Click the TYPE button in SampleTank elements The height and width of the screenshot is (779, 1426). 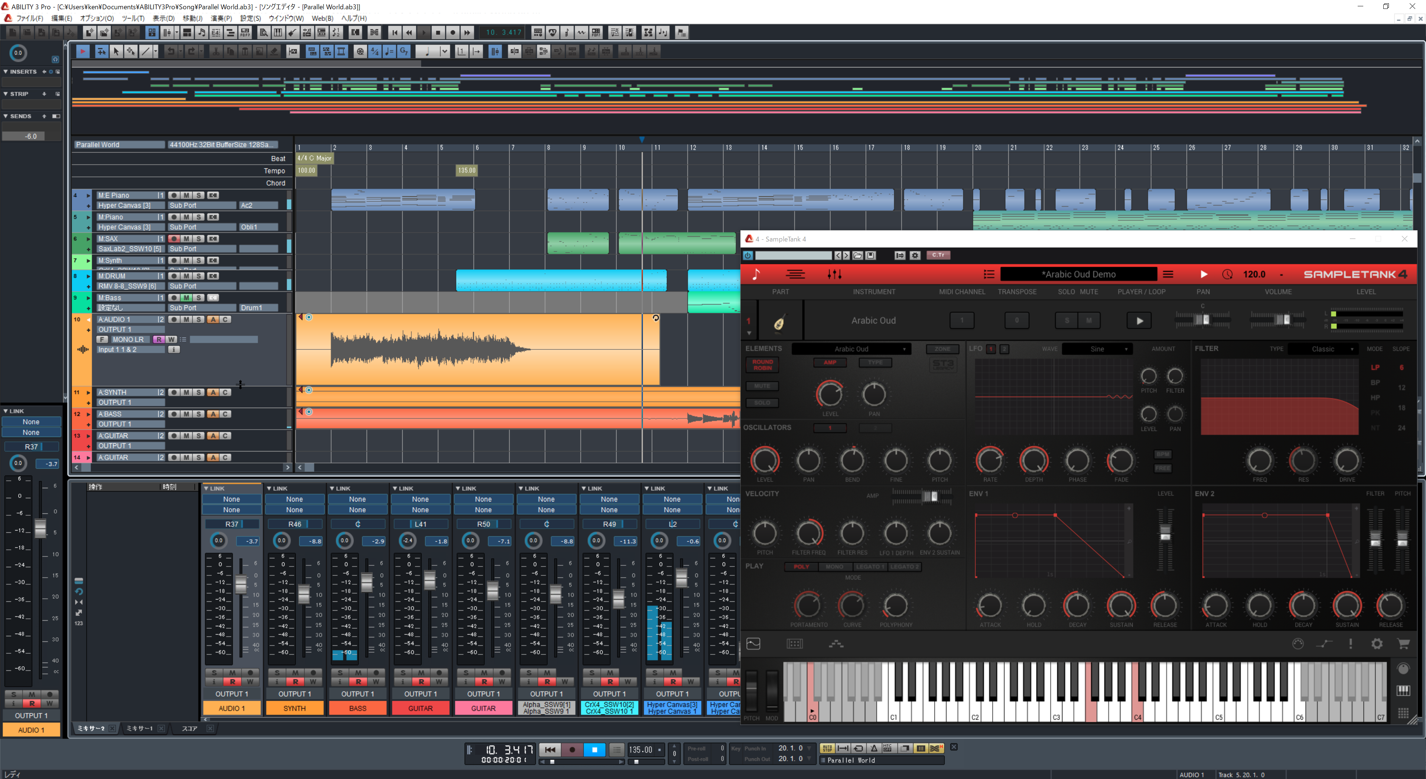click(x=875, y=363)
